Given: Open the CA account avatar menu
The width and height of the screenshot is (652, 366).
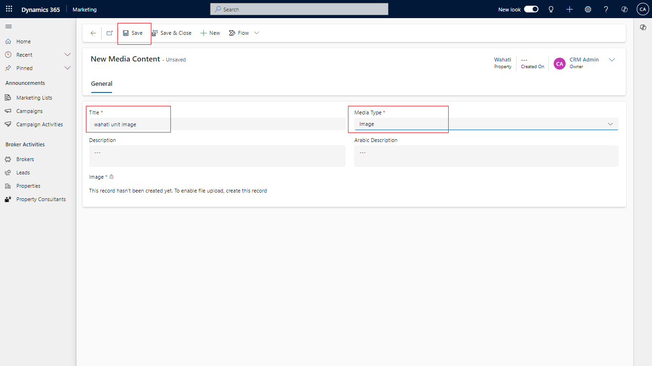Looking at the screenshot, I should pos(642,9).
